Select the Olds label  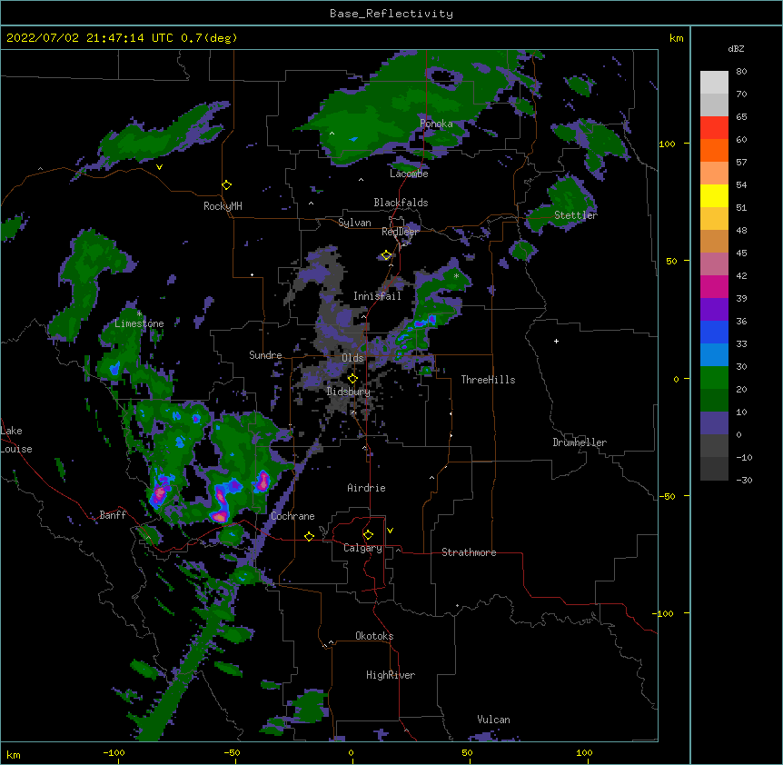point(352,358)
